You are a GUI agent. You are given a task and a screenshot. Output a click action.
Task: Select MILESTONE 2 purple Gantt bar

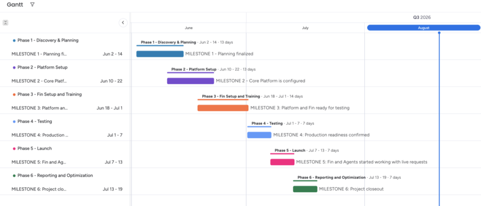pos(191,81)
